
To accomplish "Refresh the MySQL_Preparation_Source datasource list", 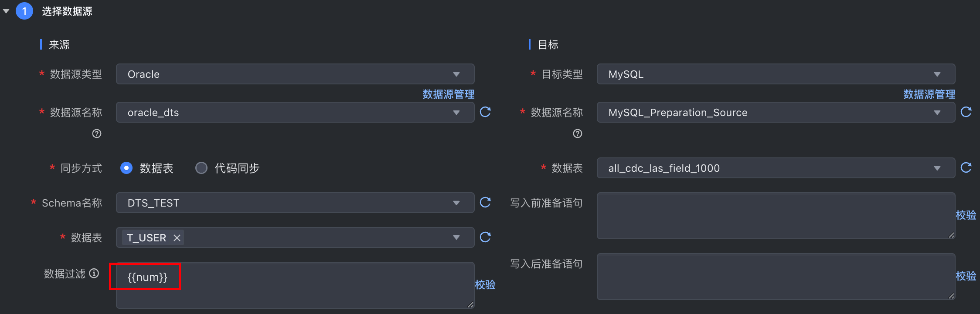I will coord(966,112).
